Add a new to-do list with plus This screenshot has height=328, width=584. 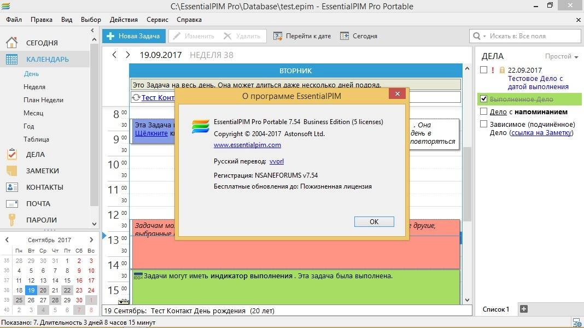(x=524, y=309)
